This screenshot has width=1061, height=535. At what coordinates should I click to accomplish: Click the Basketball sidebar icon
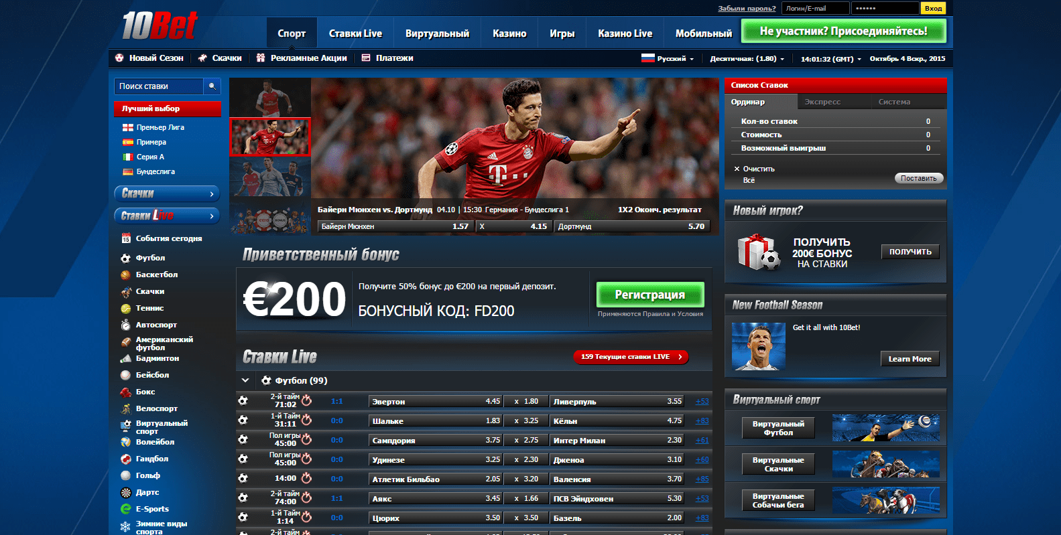click(125, 275)
